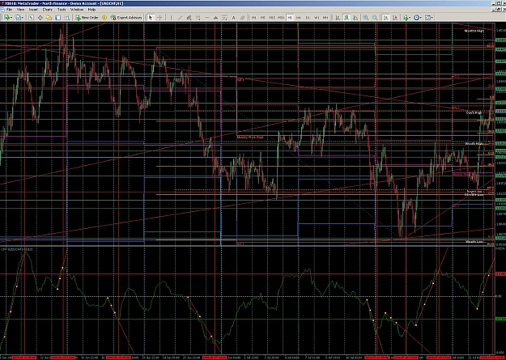Pick the trendline drawing tool
This screenshot has height=360, width=506.
pyautogui.click(x=180, y=18)
